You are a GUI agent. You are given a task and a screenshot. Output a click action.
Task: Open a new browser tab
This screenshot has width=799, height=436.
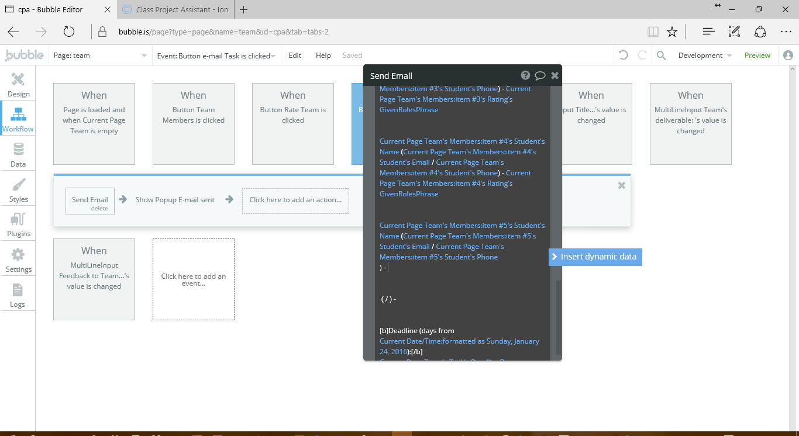[244, 9]
